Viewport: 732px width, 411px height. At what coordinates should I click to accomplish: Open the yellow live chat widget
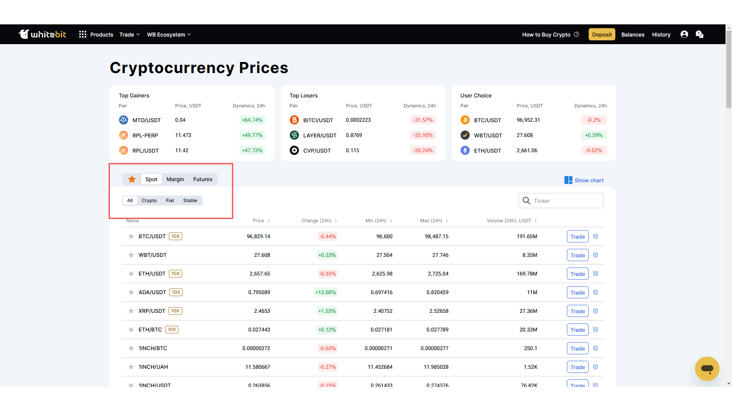(x=707, y=368)
